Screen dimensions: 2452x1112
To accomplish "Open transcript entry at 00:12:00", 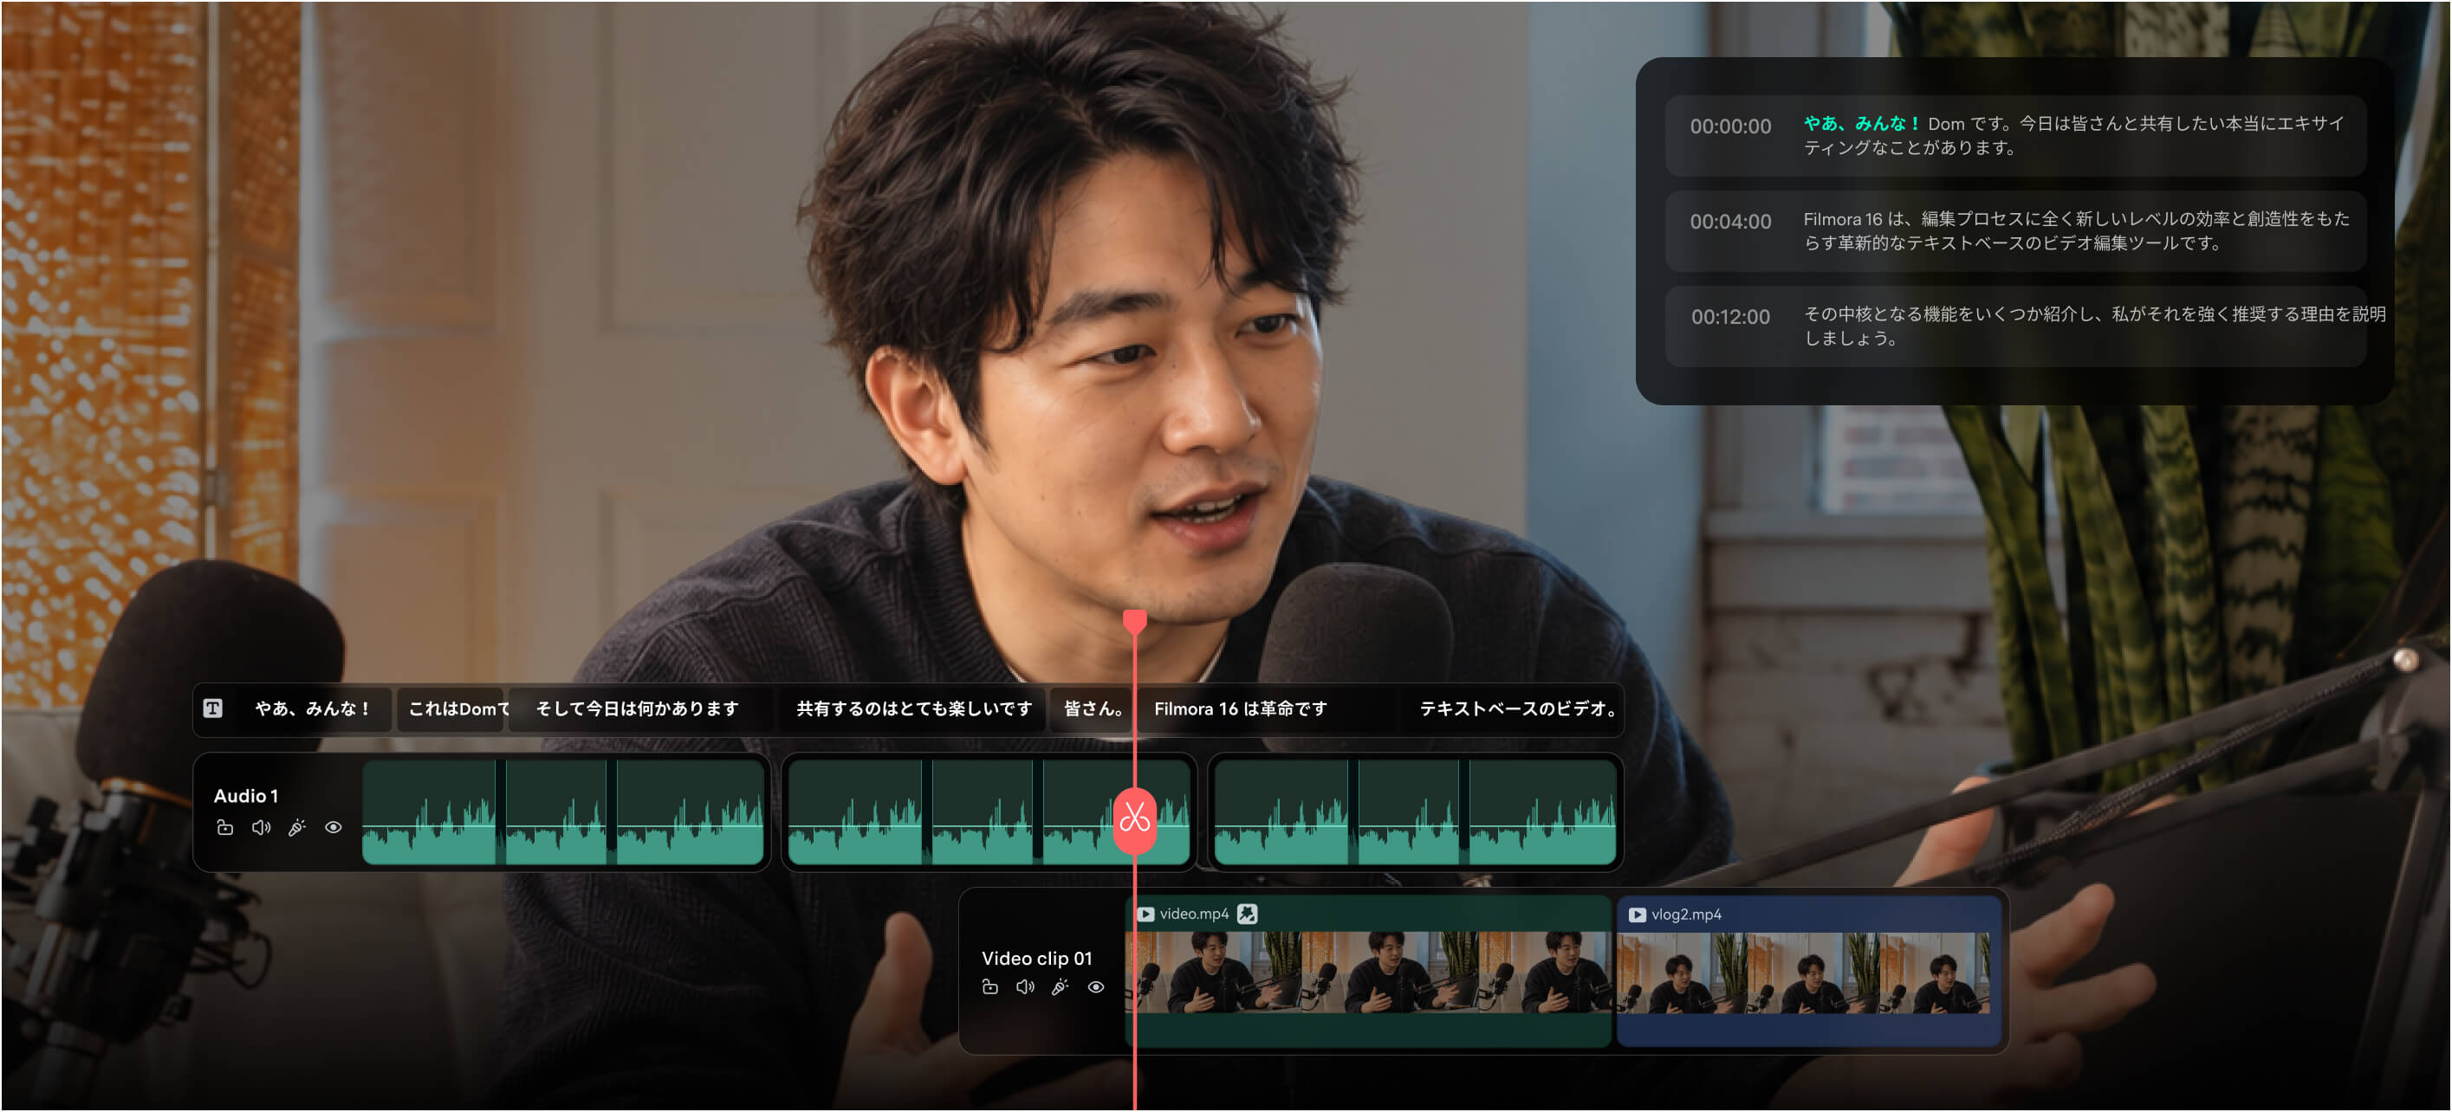I will (x=2015, y=326).
